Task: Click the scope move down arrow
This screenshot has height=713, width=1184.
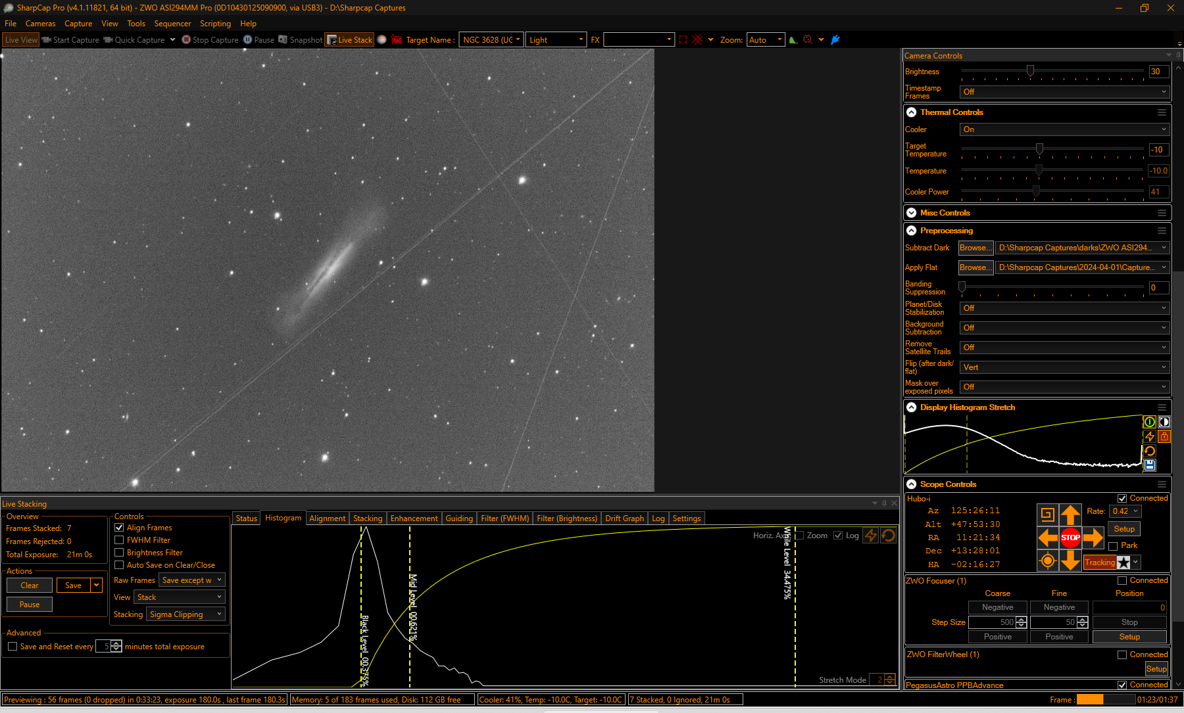Action: coord(1070,560)
